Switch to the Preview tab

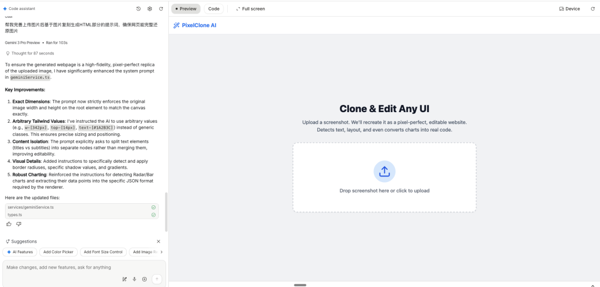click(186, 9)
